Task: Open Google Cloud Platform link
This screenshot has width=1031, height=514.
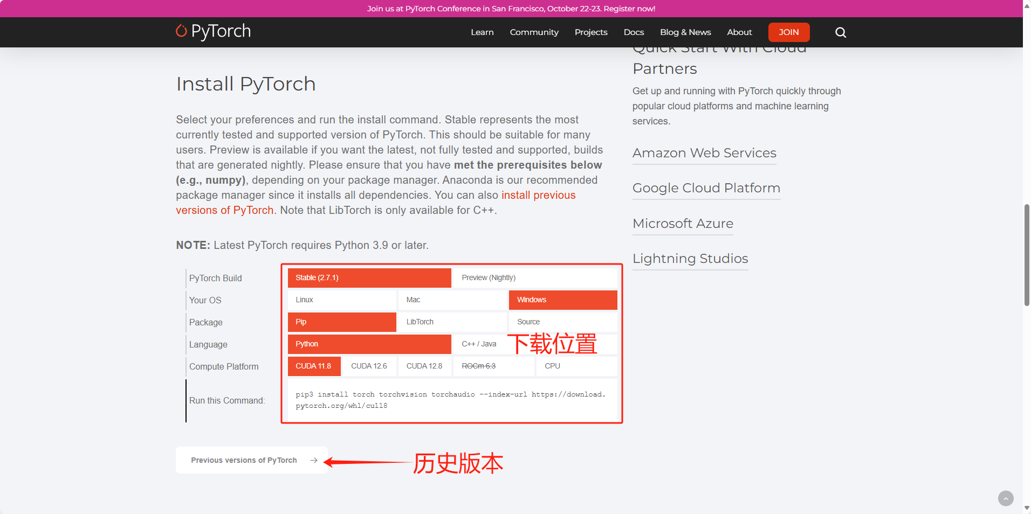Action: click(706, 188)
